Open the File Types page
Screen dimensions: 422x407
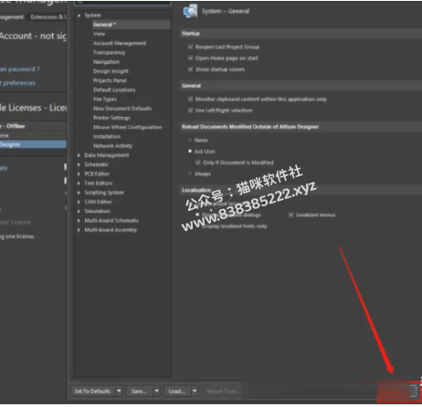[105, 99]
